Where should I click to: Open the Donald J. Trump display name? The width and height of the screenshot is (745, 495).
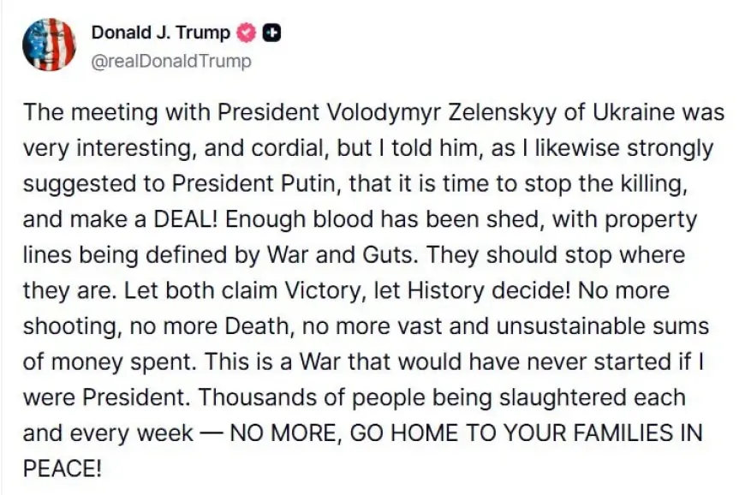click(x=160, y=33)
